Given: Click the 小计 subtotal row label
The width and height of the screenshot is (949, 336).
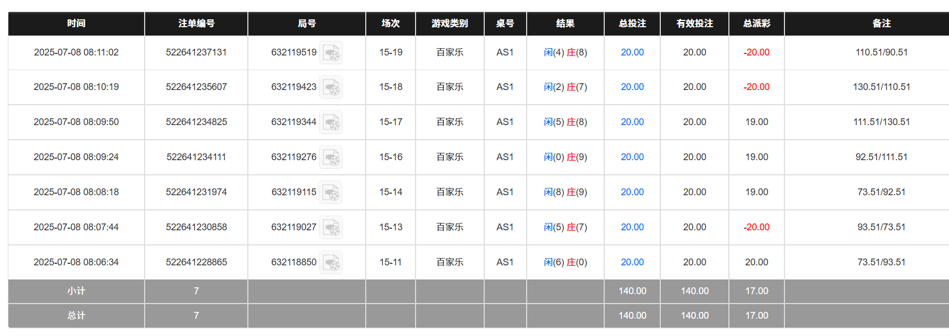Looking at the screenshot, I should point(77,291).
